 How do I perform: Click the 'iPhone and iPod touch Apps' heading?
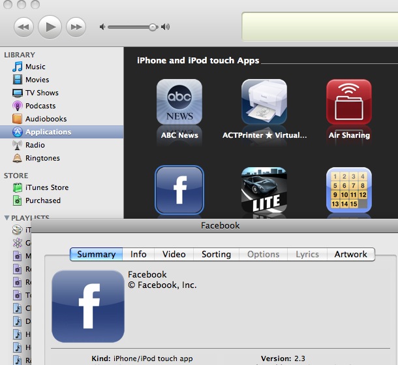pyautogui.click(x=198, y=61)
